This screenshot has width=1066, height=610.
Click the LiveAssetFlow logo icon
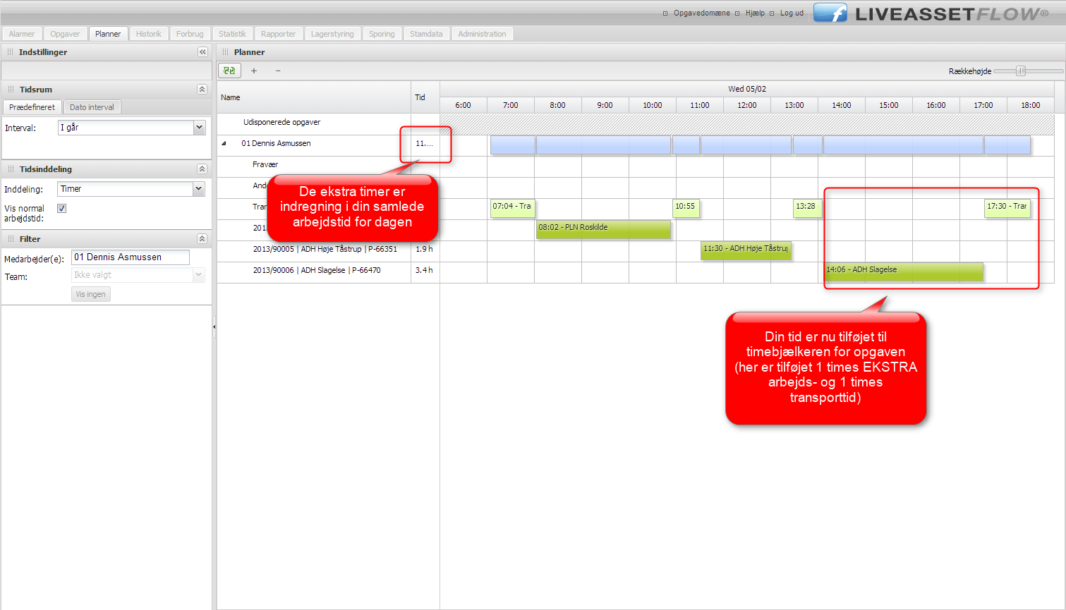coord(830,13)
